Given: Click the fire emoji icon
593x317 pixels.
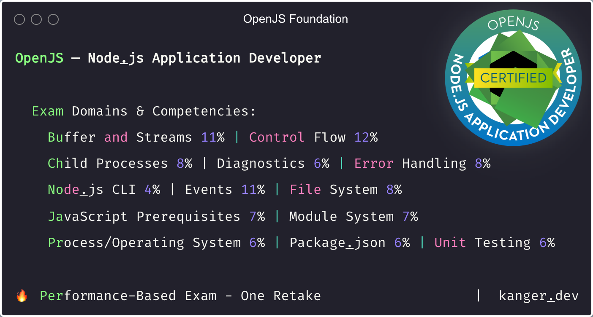Looking at the screenshot, I should [22, 296].
